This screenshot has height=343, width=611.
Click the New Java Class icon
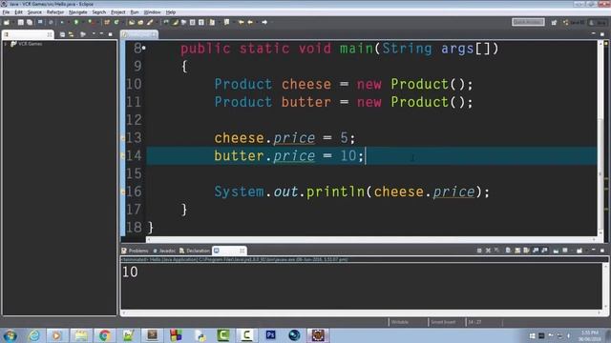point(116,23)
